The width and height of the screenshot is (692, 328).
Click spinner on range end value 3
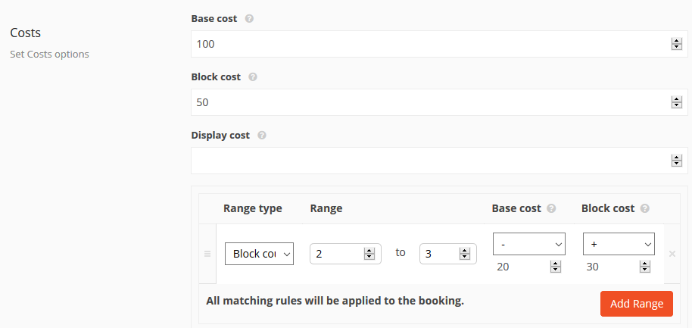pyautogui.click(x=465, y=254)
